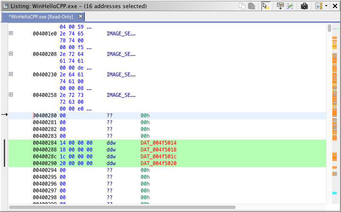Open the margin display dropdown arrow

tap(326, 6)
